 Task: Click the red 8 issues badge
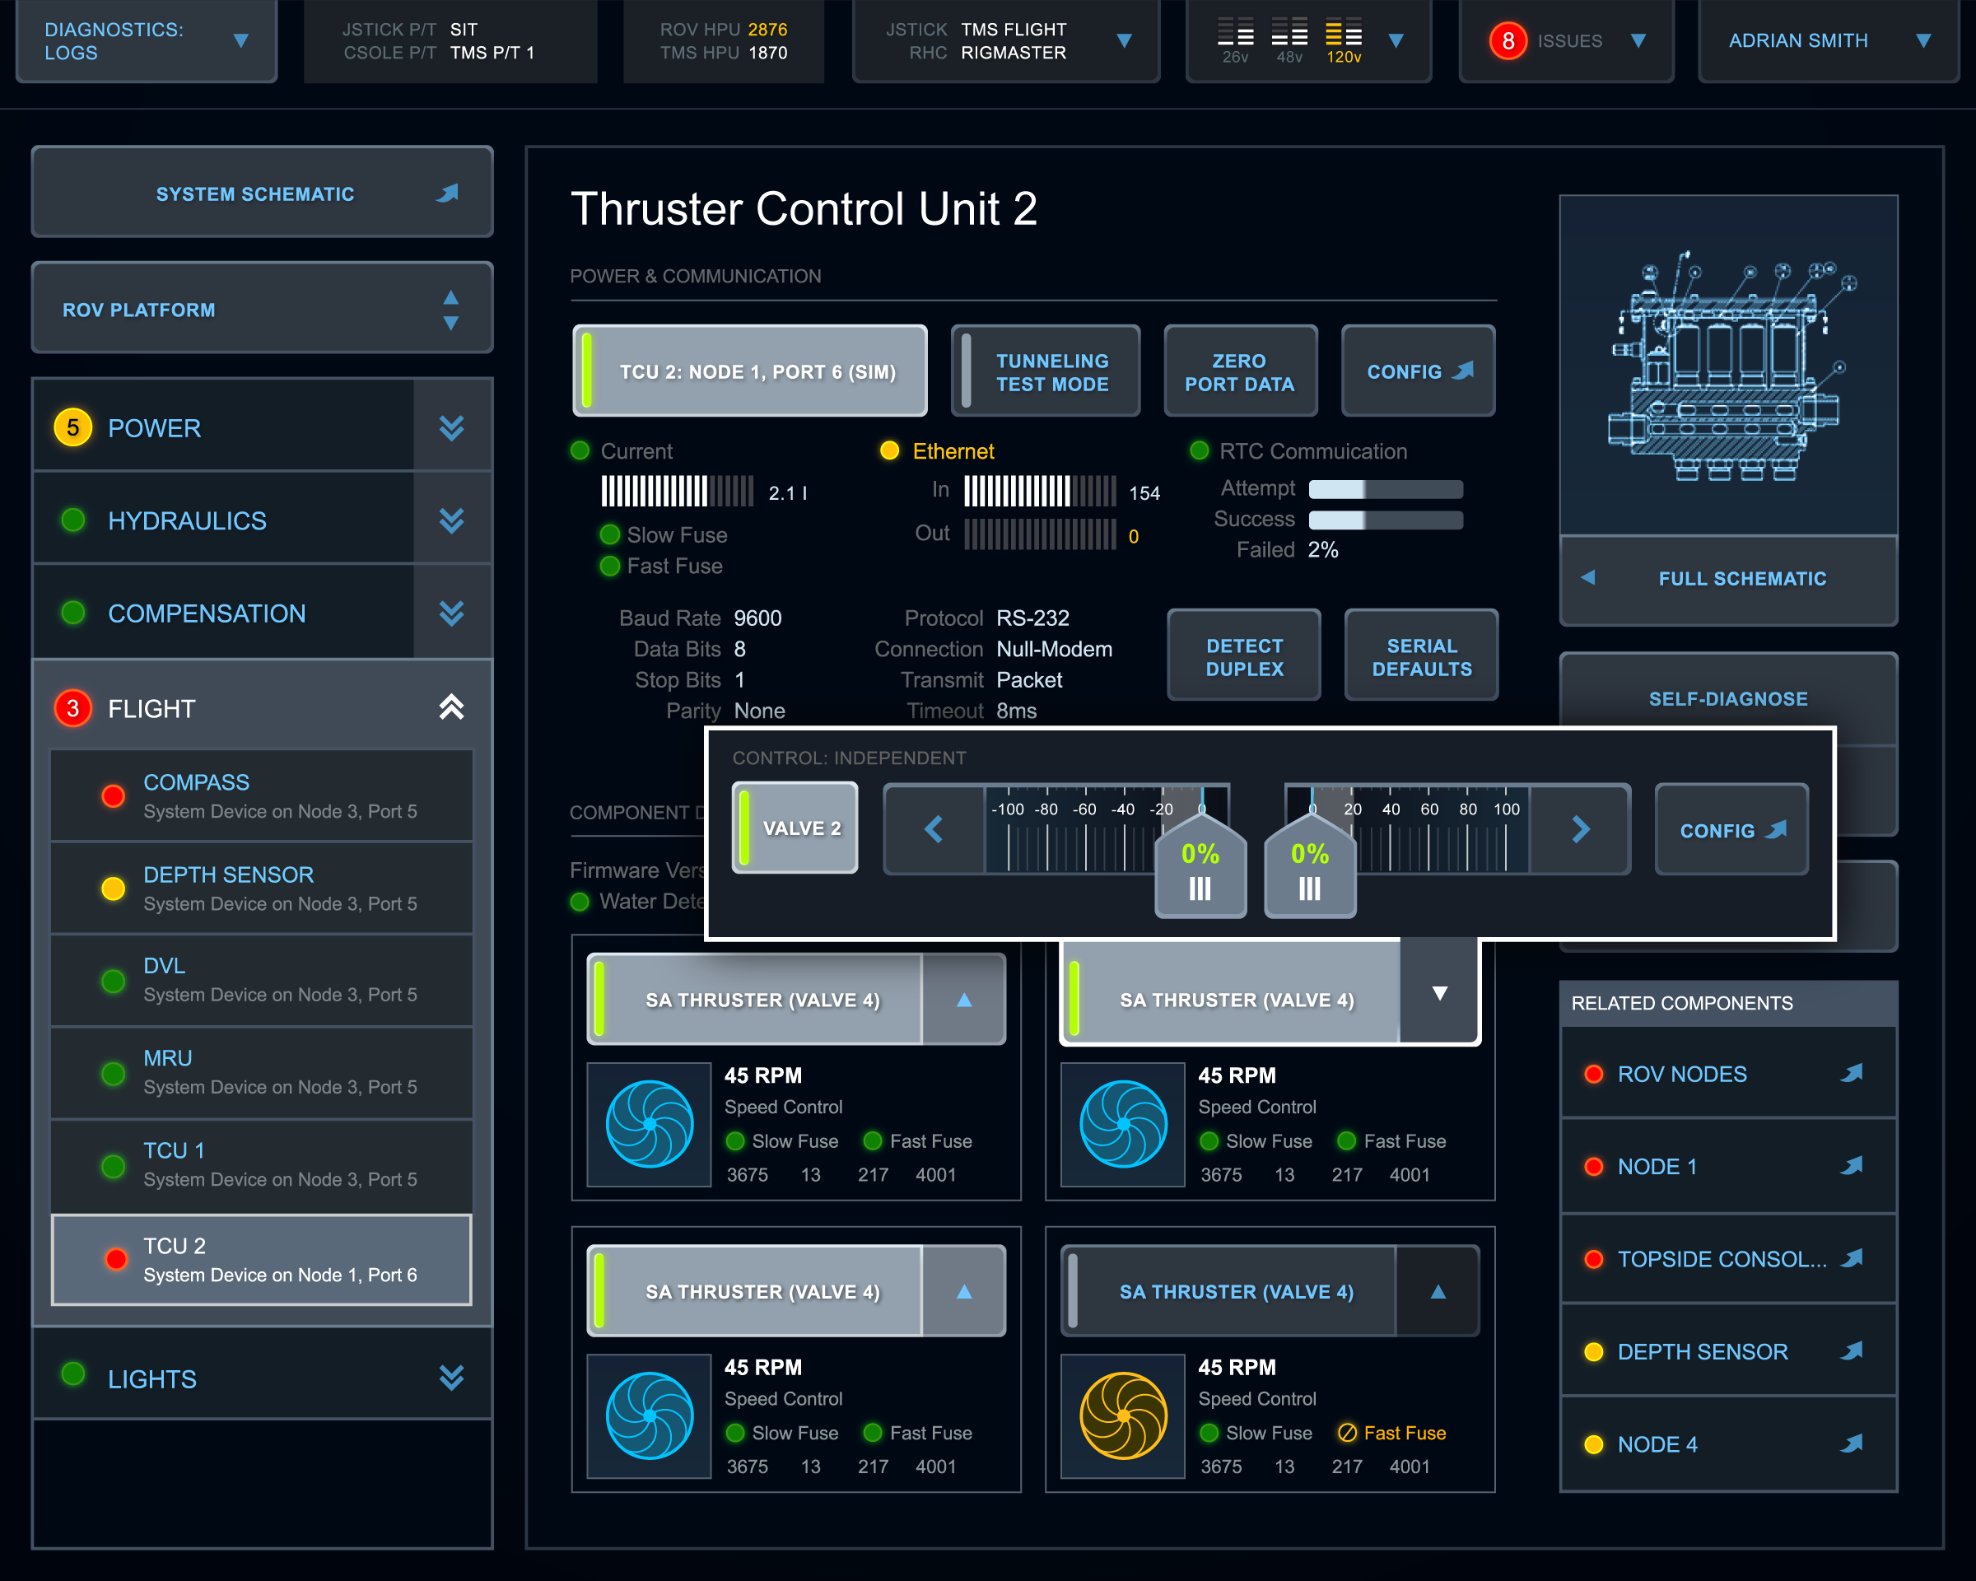click(x=1507, y=41)
